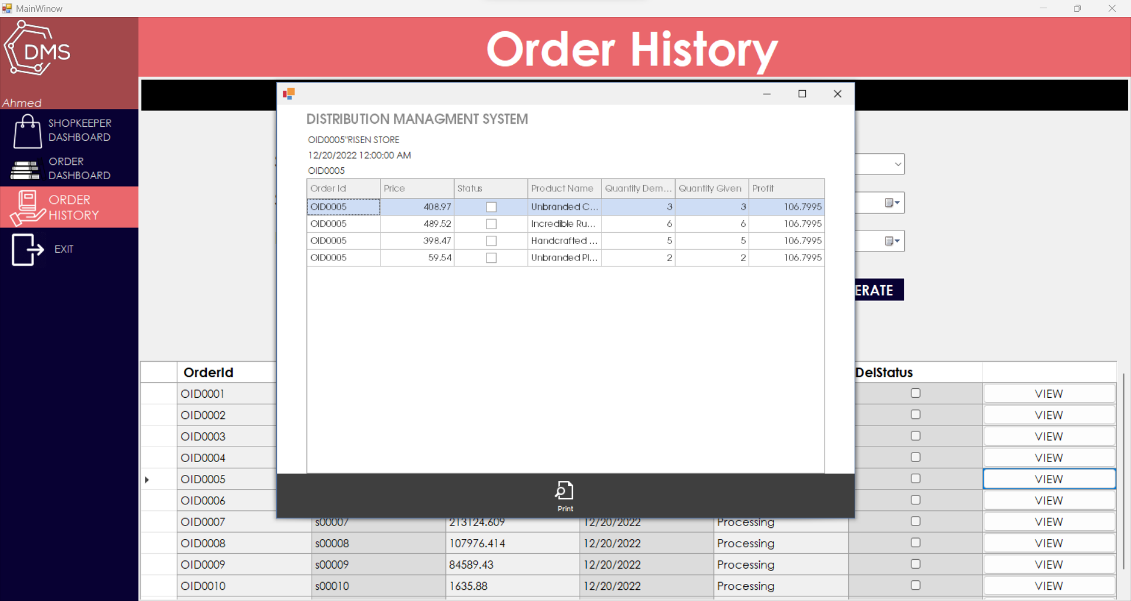Click the Order Dashboard stack icon
1131x601 pixels.
25,170
